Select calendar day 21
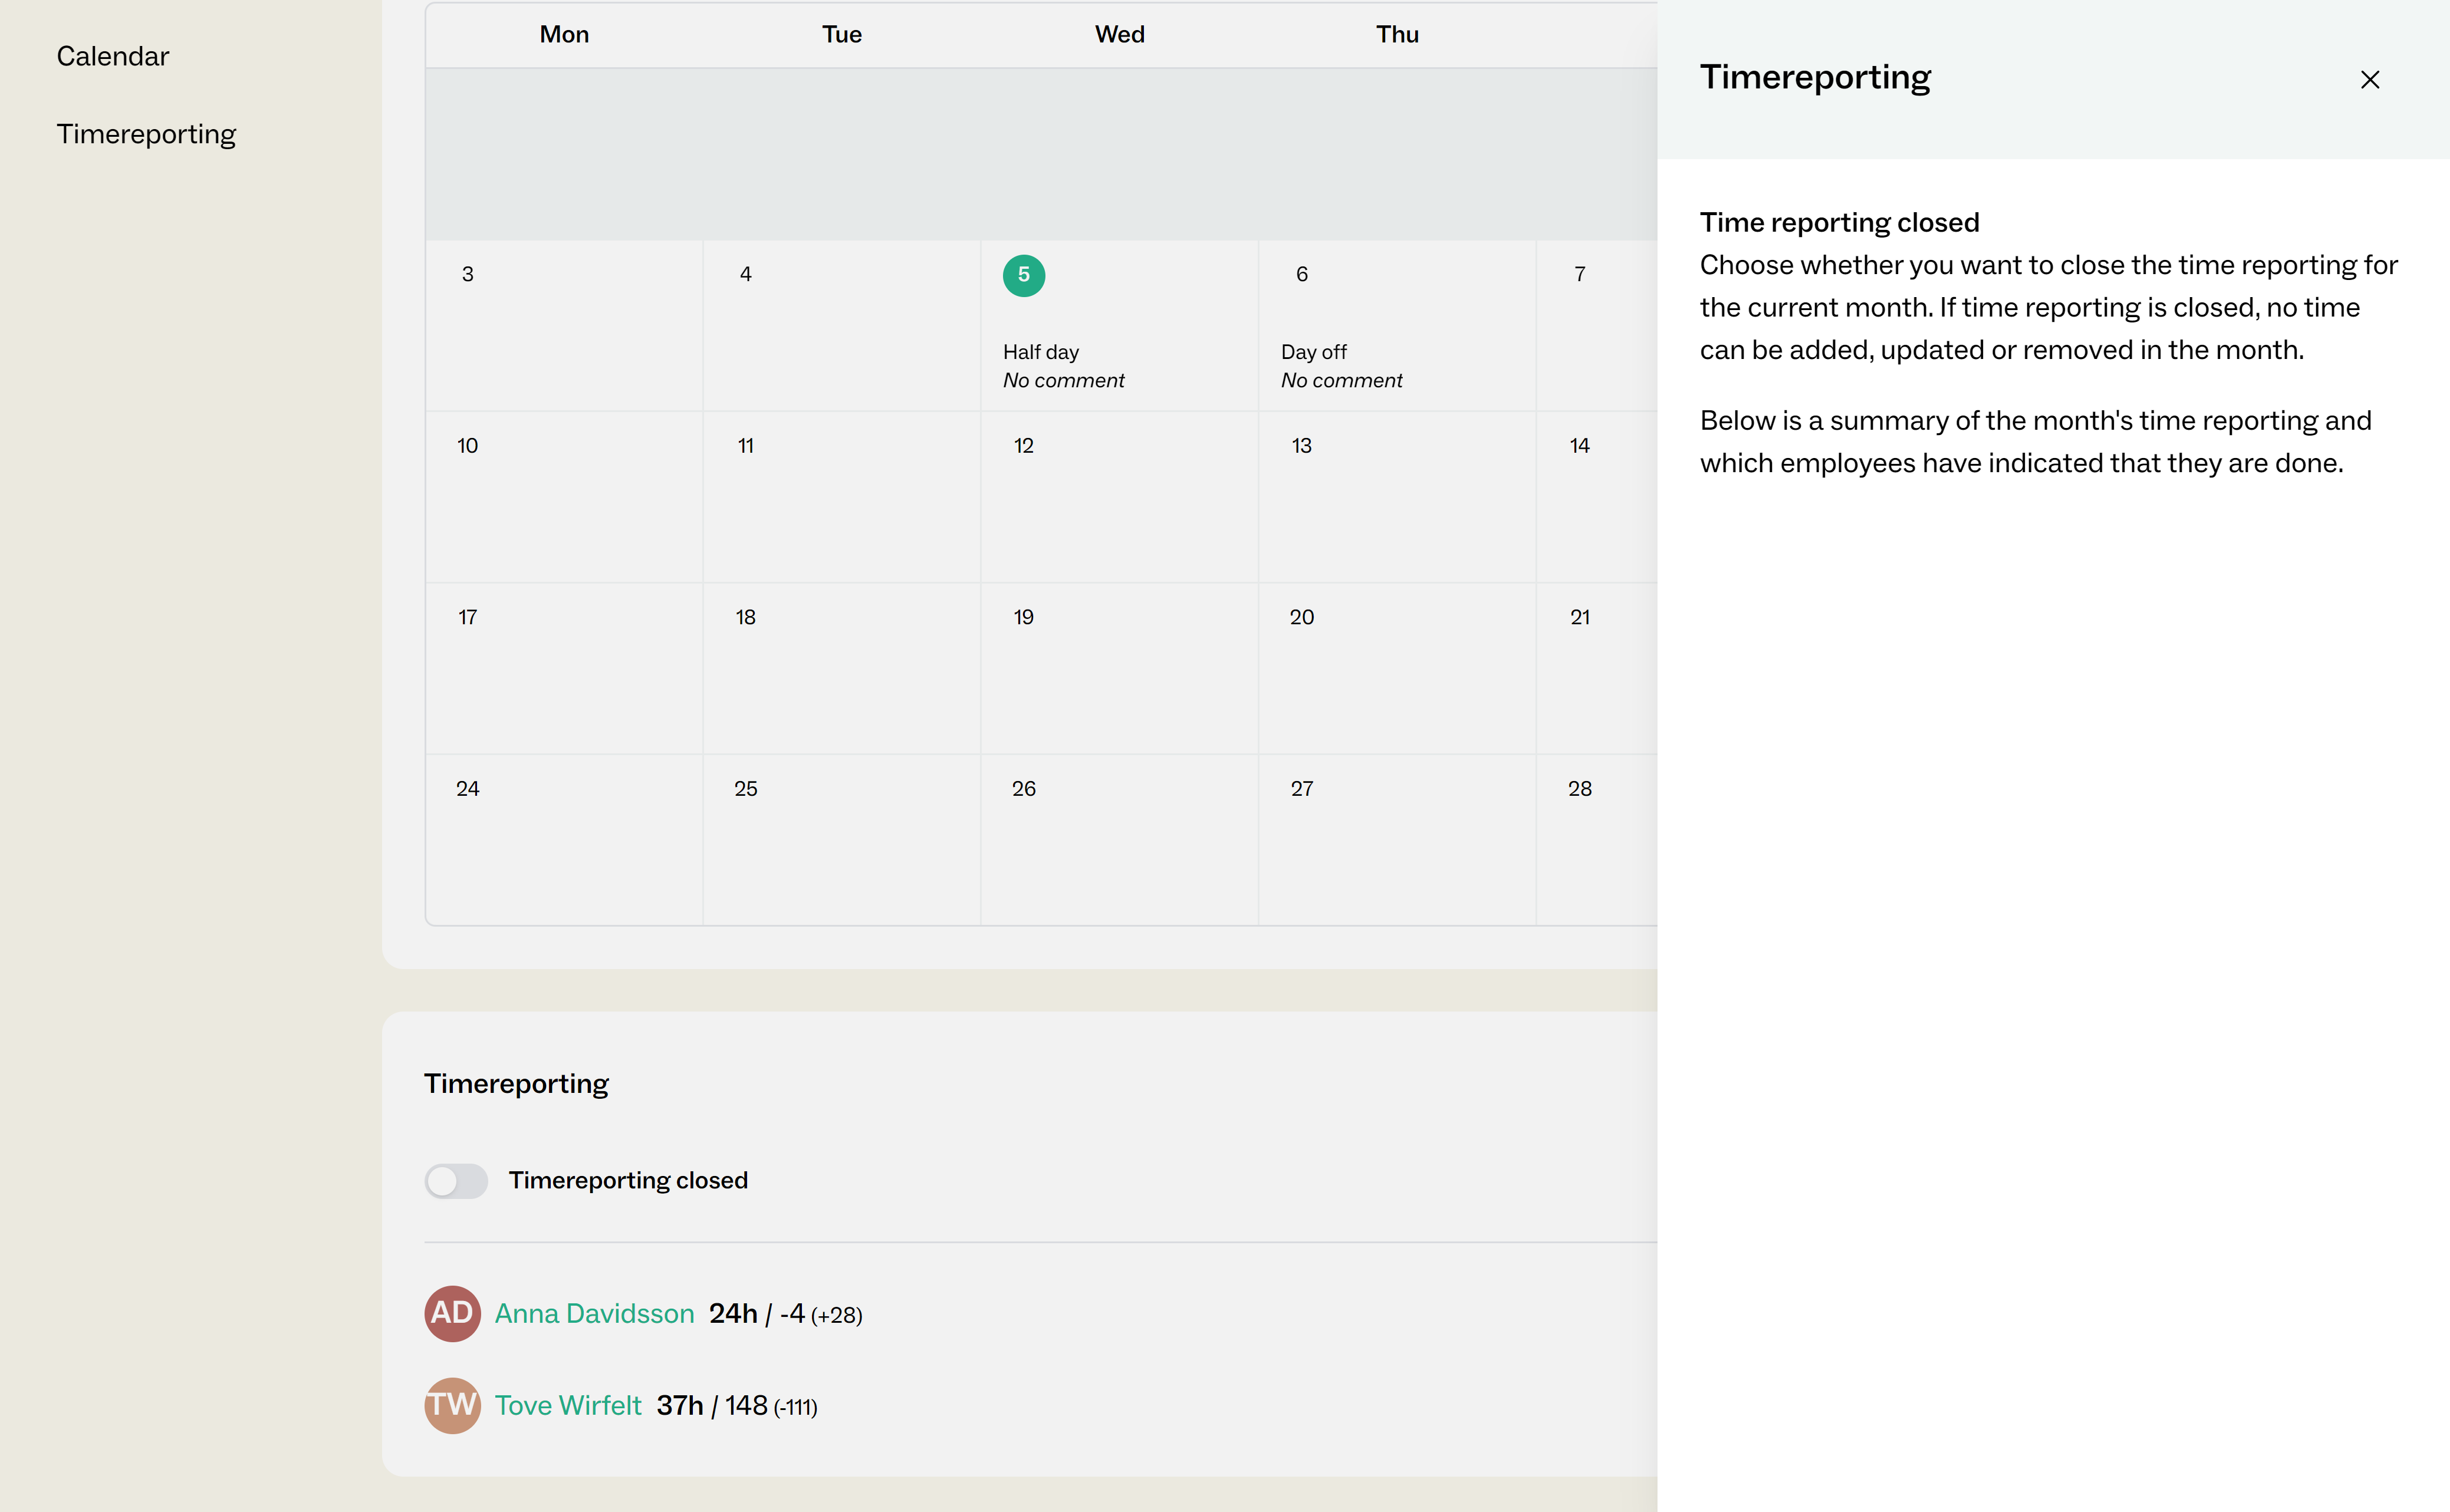The width and height of the screenshot is (2450, 1512). pyautogui.click(x=1580, y=618)
